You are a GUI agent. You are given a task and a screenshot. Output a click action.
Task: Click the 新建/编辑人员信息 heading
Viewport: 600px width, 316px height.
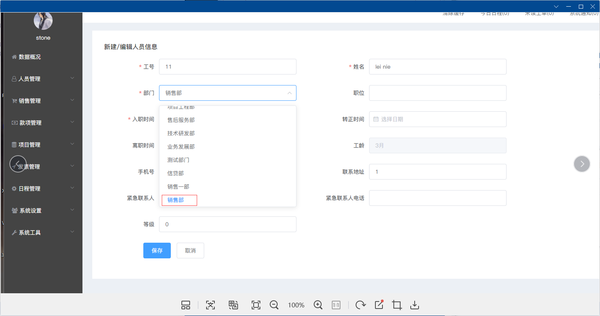click(131, 47)
